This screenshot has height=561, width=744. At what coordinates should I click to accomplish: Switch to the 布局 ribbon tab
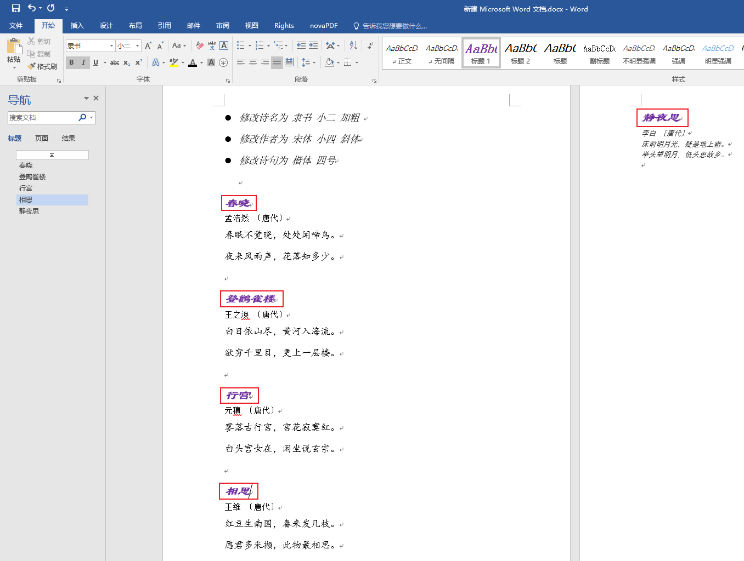click(136, 26)
